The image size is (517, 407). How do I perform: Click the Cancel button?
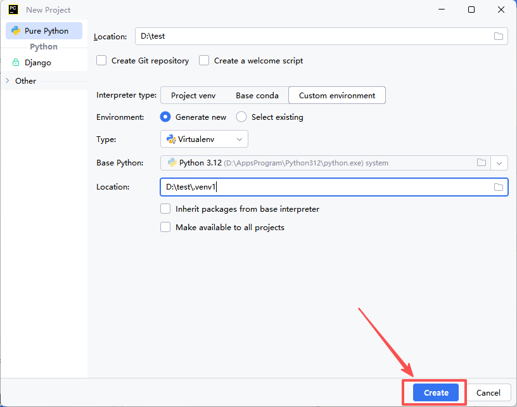coord(488,392)
